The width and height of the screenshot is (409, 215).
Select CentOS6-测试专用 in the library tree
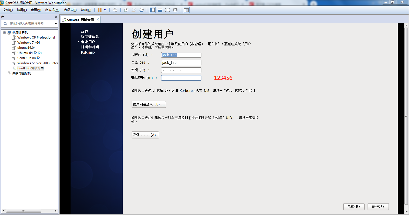click(30, 68)
